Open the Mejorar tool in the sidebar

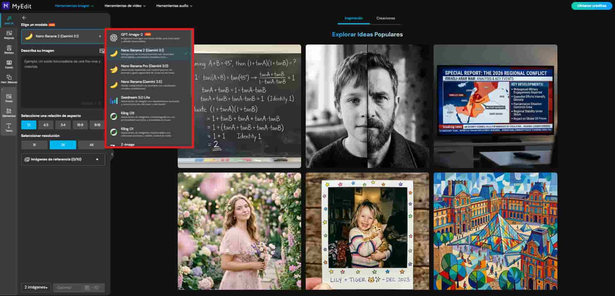pyautogui.click(x=9, y=35)
